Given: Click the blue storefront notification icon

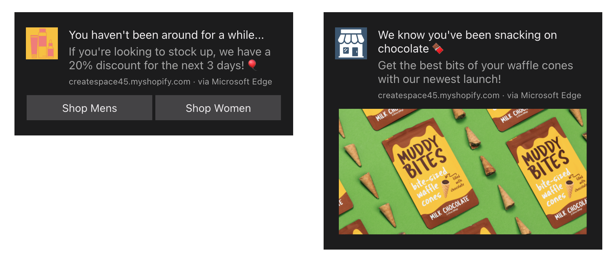Looking at the screenshot, I should (x=351, y=43).
